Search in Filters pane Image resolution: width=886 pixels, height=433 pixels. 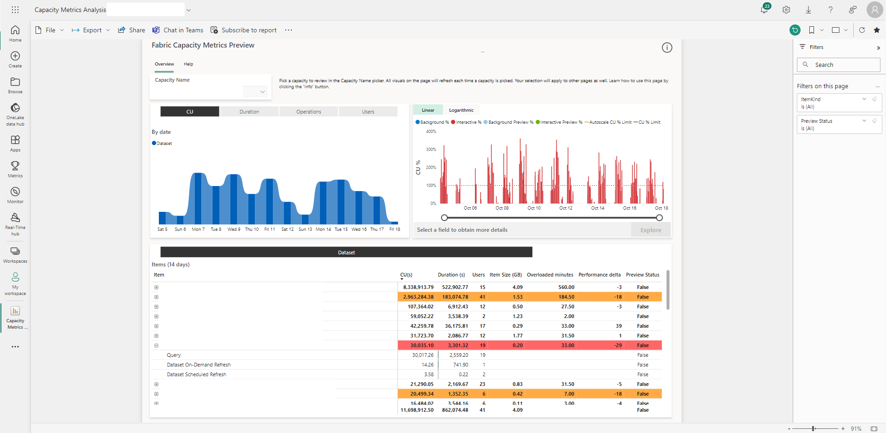pyautogui.click(x=838, y=65)
